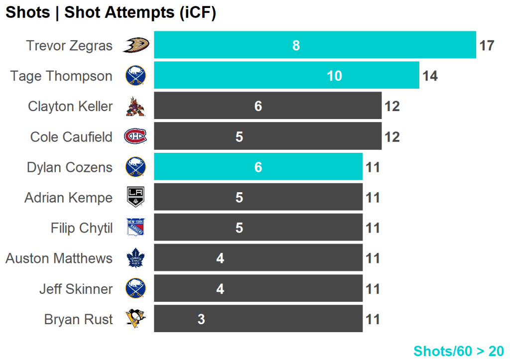Click the Maple Leafs logo beside Auston Matthews
The width and height of the screenshot is (510, 364).
[135, 258]
